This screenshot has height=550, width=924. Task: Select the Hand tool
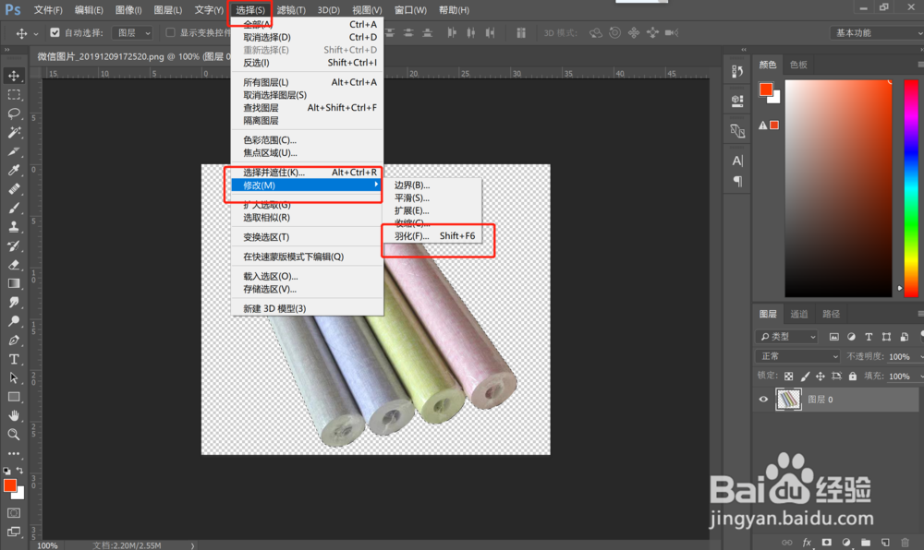pyautogui.click(x=14, y=415)
